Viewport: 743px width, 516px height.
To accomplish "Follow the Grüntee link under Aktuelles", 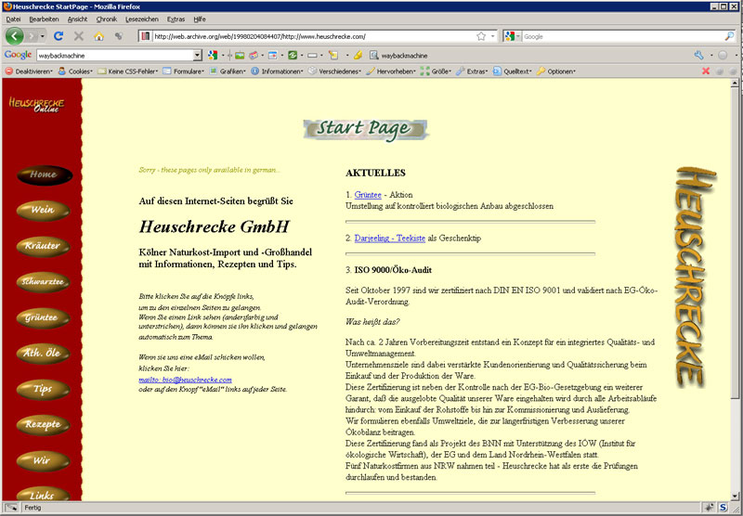I will point(368,195).
